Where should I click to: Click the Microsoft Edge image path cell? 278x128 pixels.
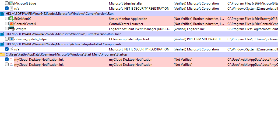[253, 3]
